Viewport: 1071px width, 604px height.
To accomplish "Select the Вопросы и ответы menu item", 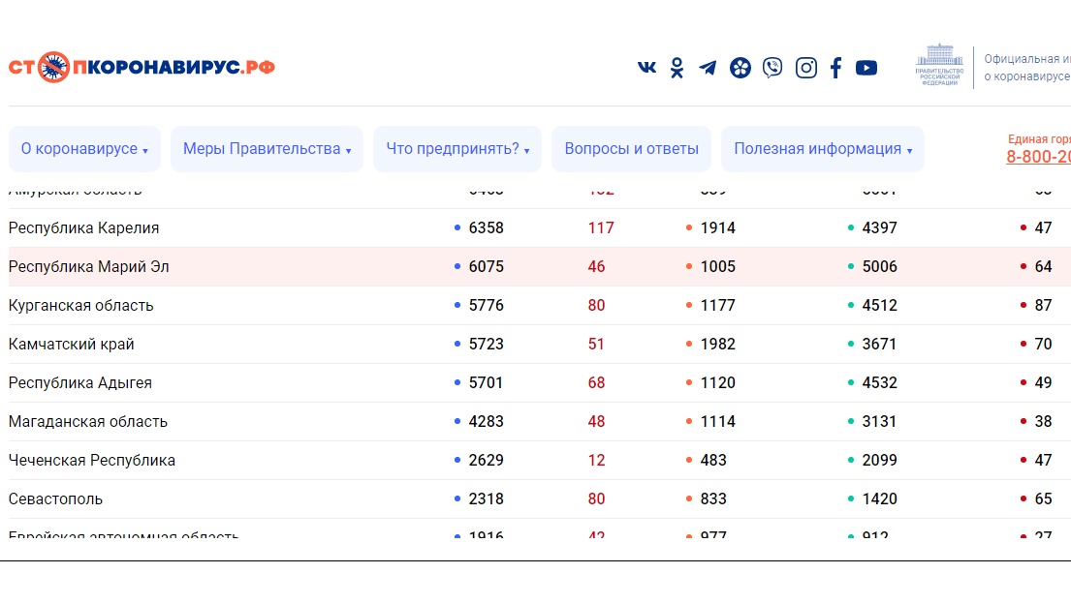I will [x=631, y=148].
